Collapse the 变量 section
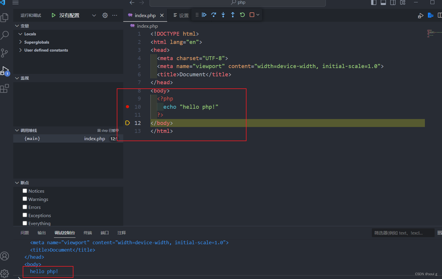The height and width of the screenshot is (279, 442). click(17, 26)
